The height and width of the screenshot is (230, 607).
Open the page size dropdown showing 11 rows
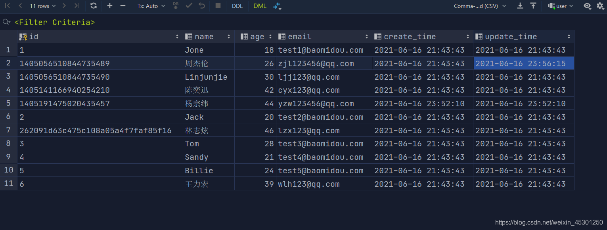[42, 6]
